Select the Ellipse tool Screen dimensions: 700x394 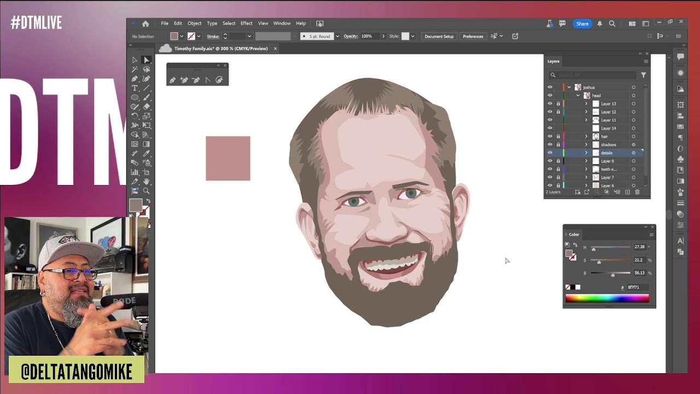pos(135,97)
